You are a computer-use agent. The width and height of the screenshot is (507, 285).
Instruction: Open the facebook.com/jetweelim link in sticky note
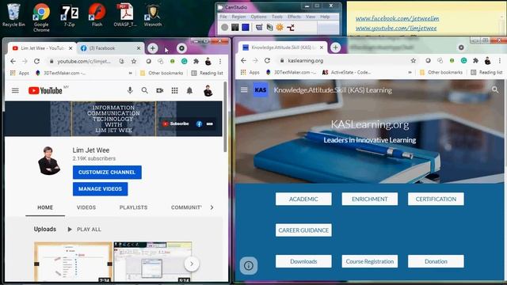click(398, 18)
